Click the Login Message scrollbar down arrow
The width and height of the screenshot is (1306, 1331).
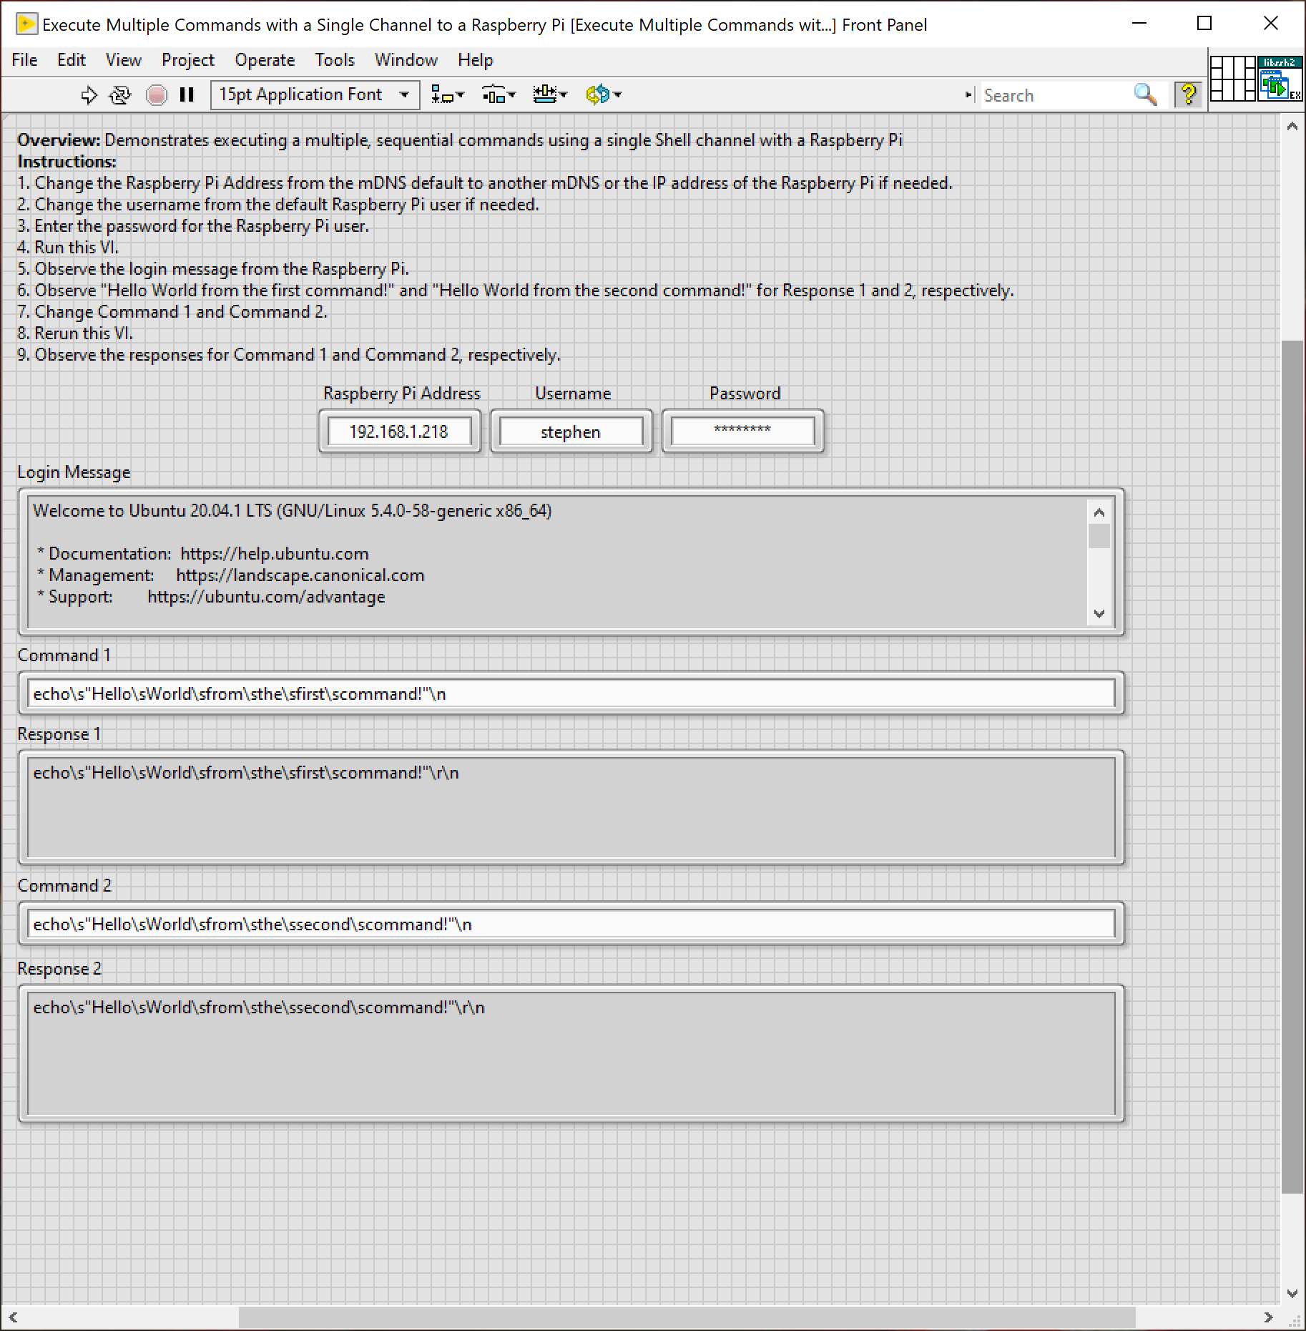pyautogui.click(x=1099, y=613)
